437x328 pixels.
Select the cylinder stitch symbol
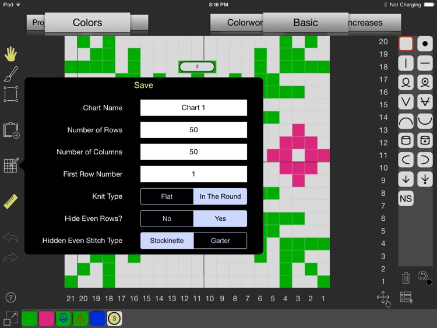[406, 140]
